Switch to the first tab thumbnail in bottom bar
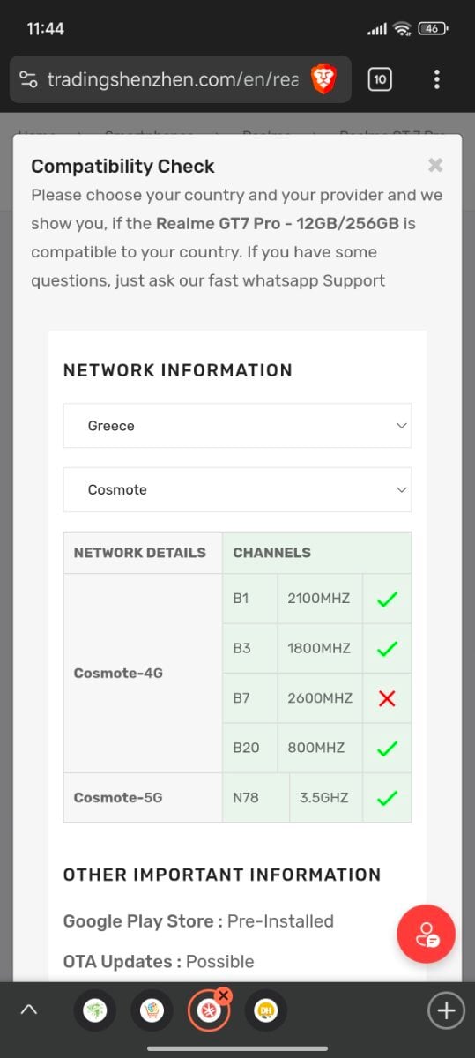 [x=94, y=1011]
